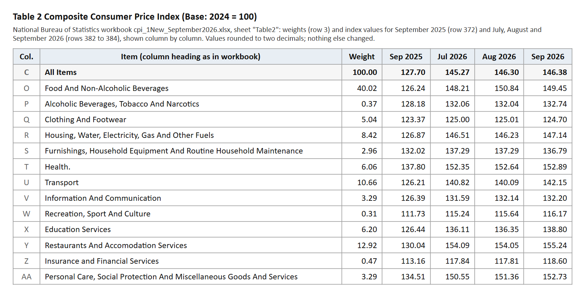
Task: Click the 'Clothing And Footwear' row label
Action: (86, 120)
